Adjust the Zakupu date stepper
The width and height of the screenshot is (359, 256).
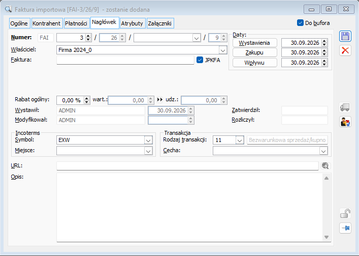tap(324, 52)
